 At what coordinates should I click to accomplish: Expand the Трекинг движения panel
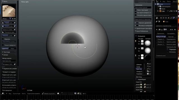135,23
